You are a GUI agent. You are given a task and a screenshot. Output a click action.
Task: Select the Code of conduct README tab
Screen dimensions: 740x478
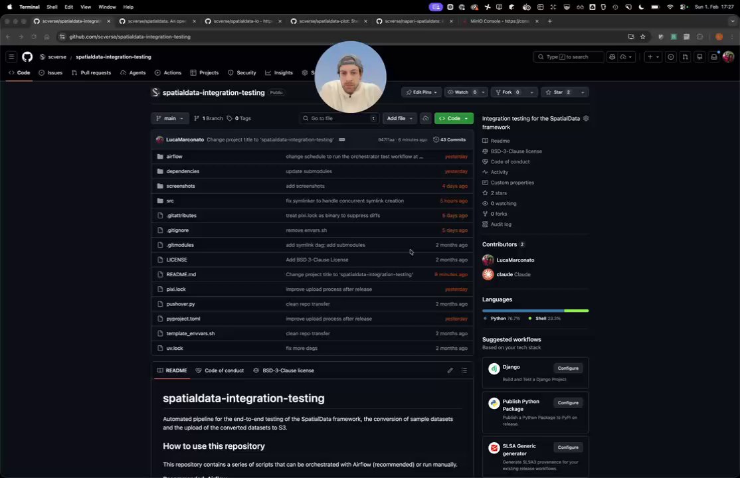(x=219, y=370)
